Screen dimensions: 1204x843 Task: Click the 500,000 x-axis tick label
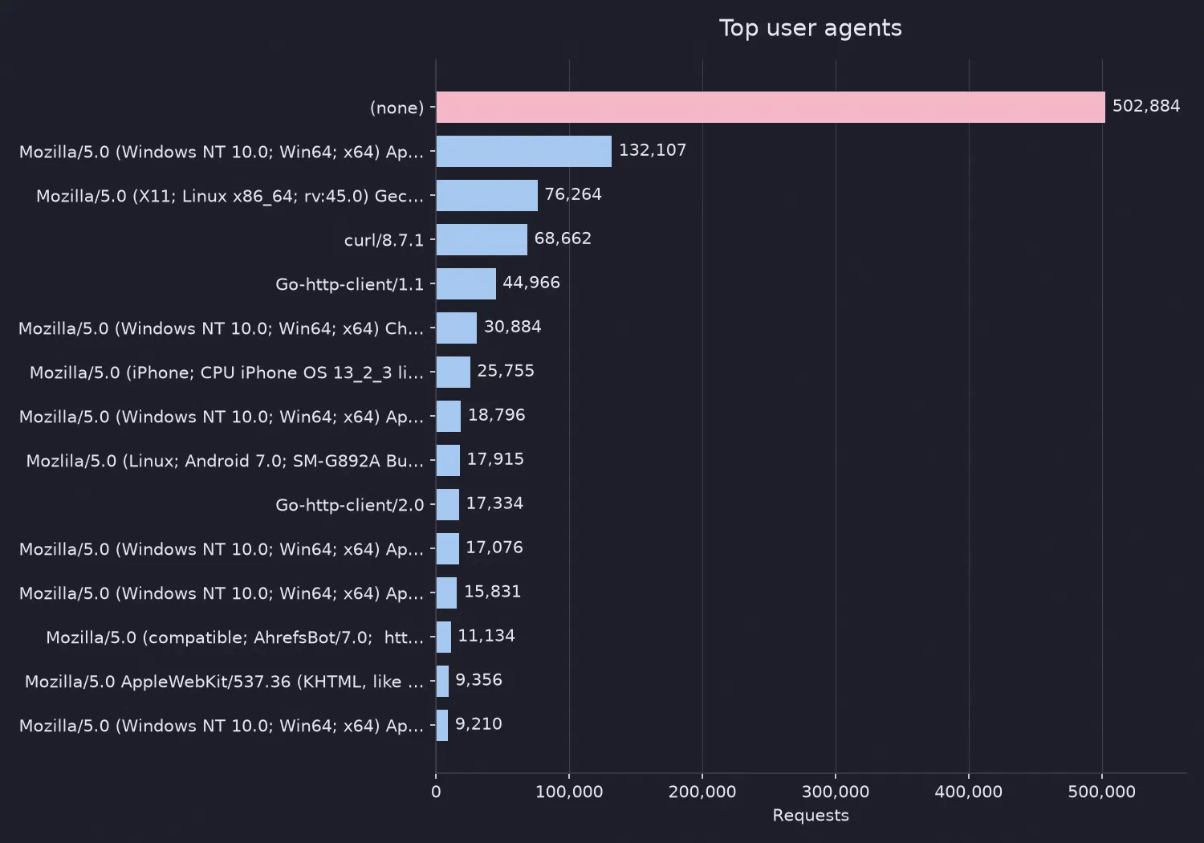click(1102, 792)
